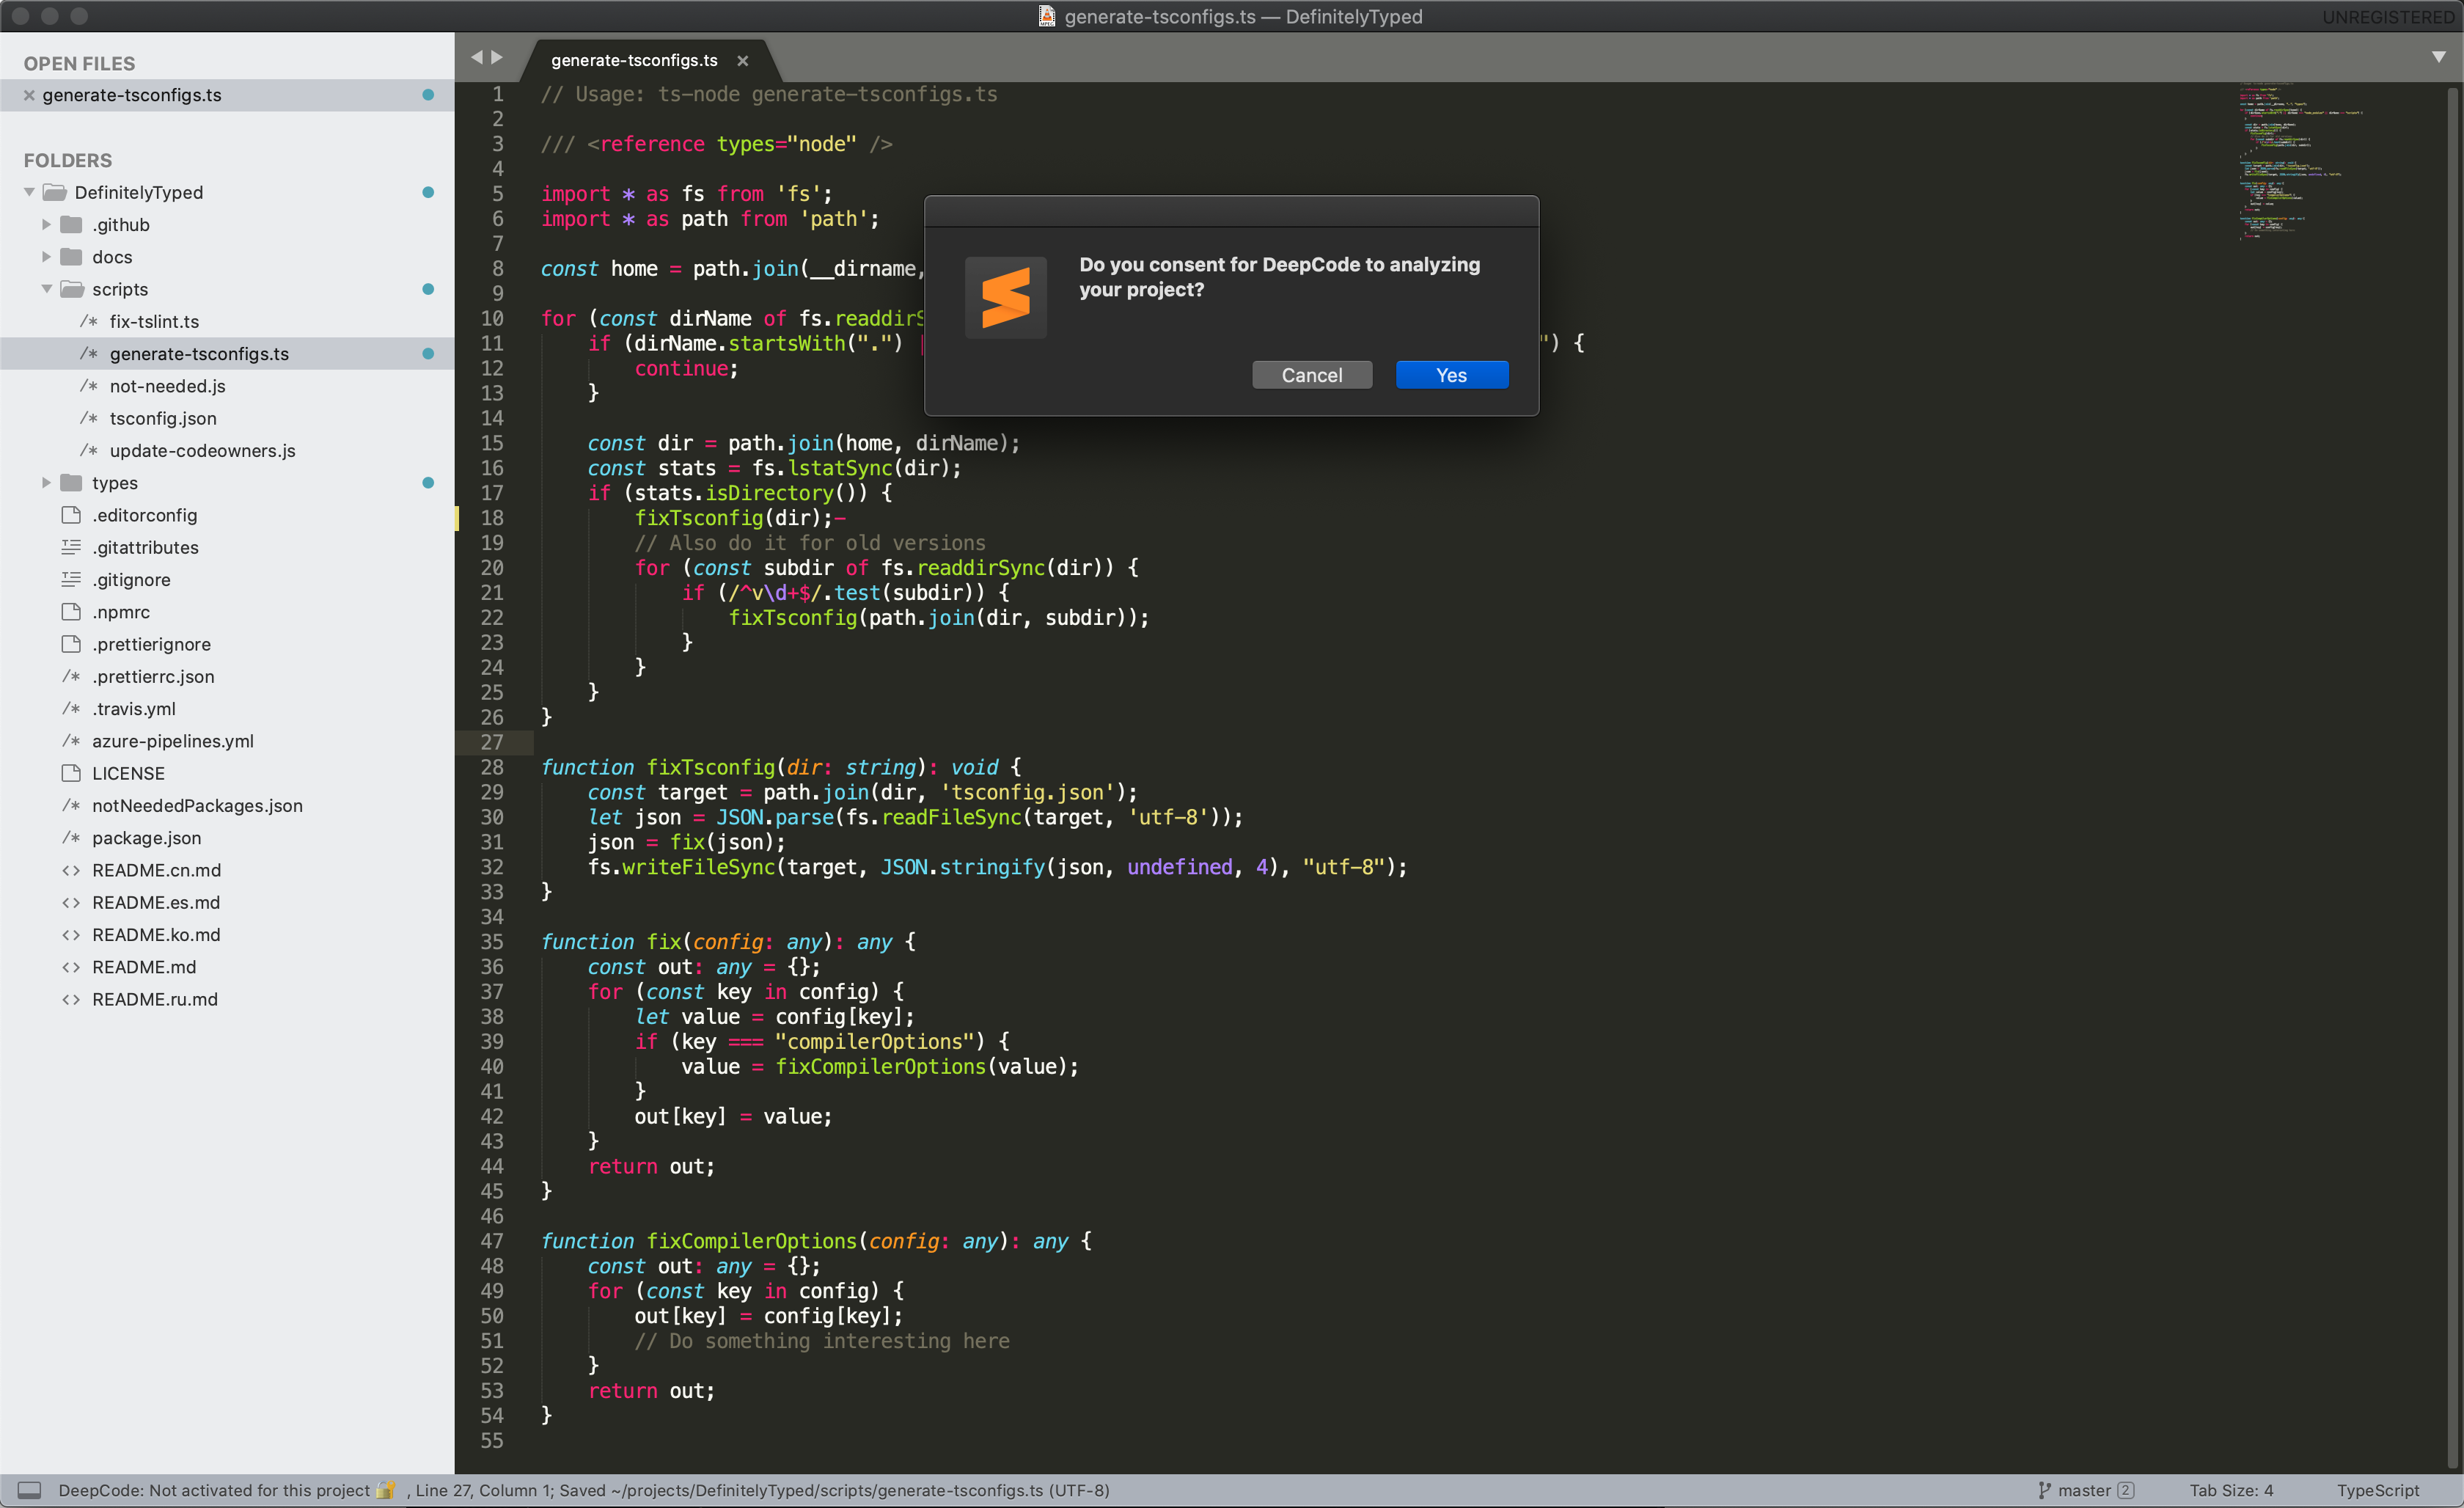Viewport: 2464px width, 1508px height.
Task: Open fix-tslint.ts in the sidebar
Action: (154, 322)
